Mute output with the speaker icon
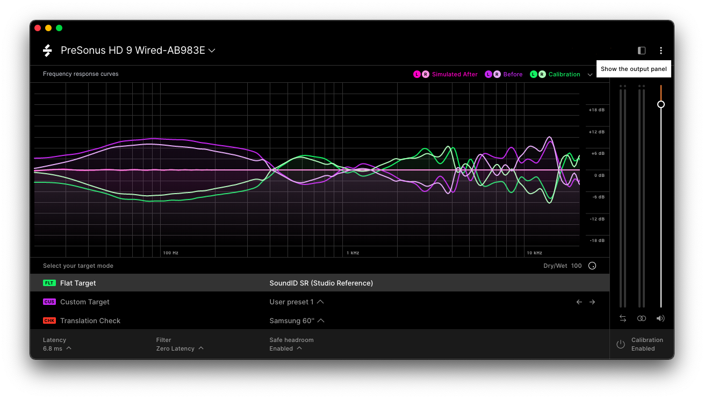Viewport: 704px width, 399px height. pos(660,318)
